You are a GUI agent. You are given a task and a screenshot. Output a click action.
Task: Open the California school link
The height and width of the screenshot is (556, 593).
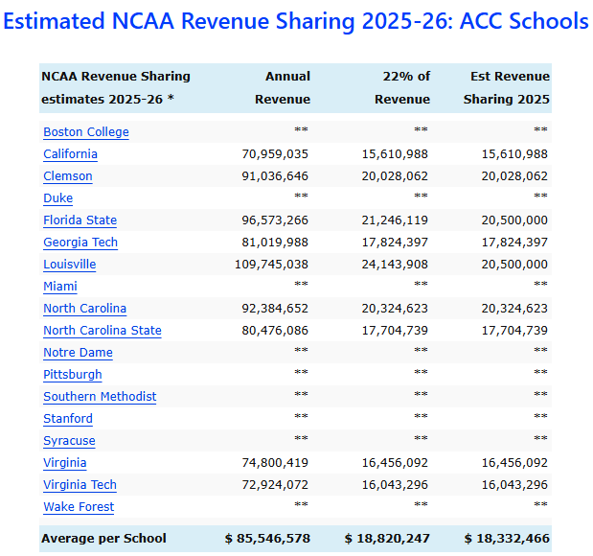click(x=70, y=154)
